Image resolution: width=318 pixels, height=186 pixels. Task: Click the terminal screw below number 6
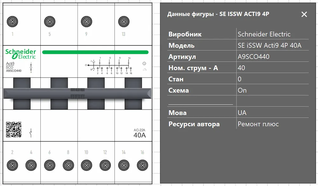tap(50, 165)
